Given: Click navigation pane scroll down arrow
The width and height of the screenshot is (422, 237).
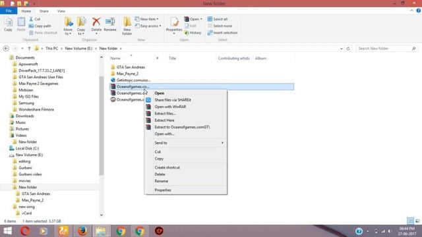Looking at the screenshot, I should [101, 215].
